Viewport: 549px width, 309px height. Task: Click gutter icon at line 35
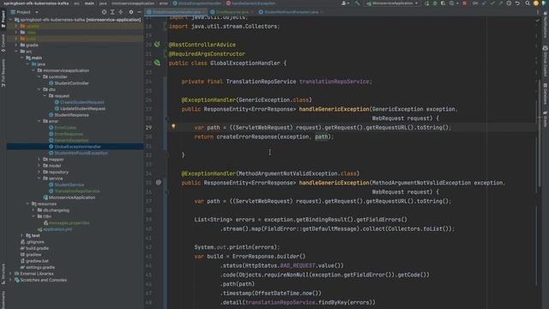click(x=159, y=182)
